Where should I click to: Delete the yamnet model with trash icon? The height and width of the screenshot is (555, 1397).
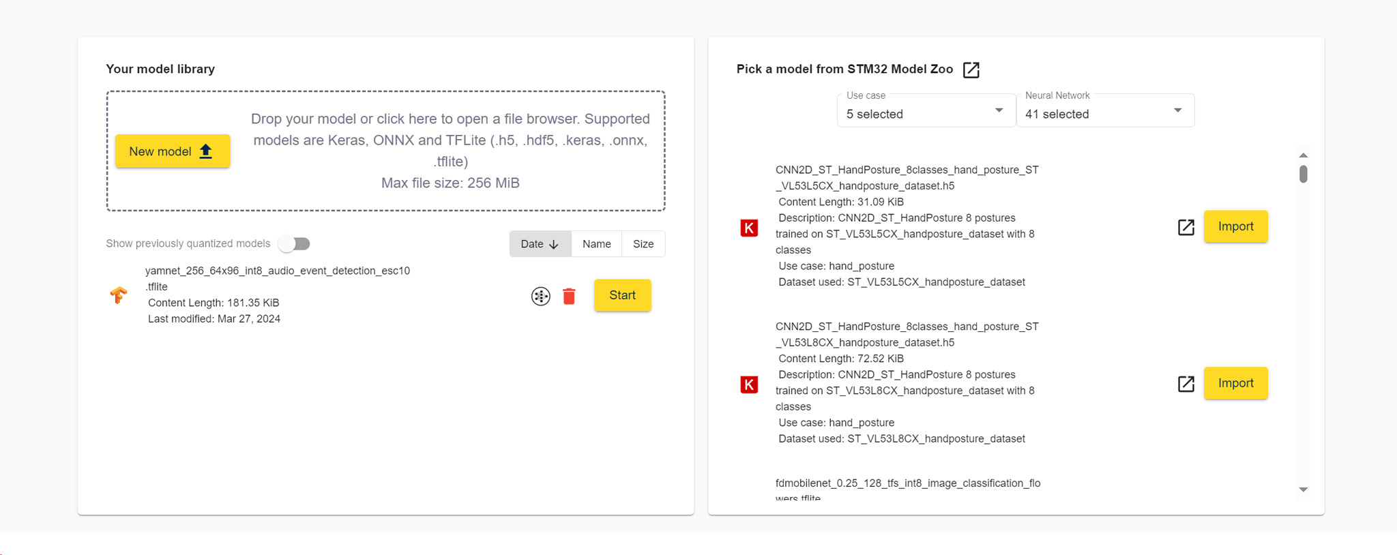(x=569, y=296)
